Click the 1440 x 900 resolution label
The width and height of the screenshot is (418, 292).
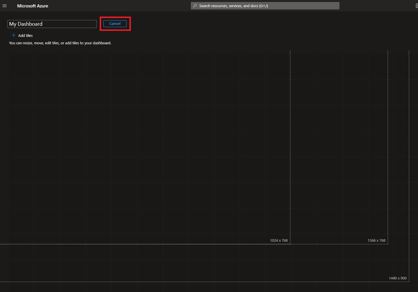coord(398,278)
